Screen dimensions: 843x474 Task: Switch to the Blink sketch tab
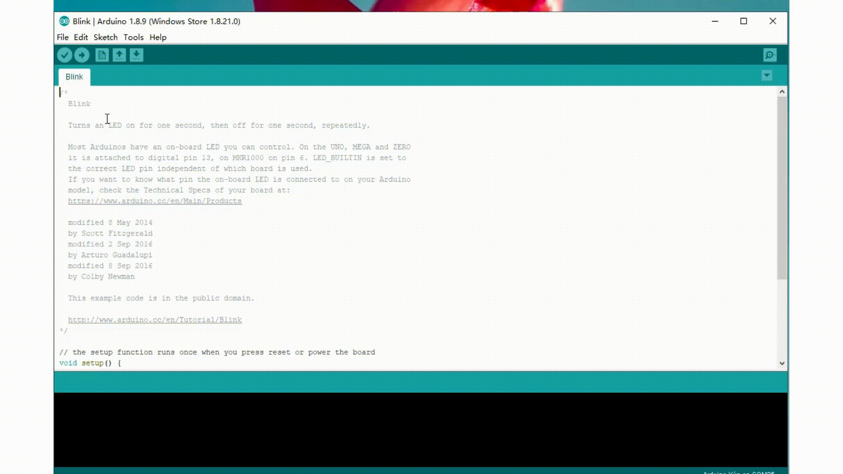pyautogui.click(x=73, y=77)
